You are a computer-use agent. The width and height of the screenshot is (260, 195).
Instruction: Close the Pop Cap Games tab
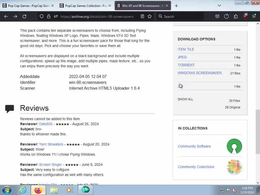click(53, 6)
